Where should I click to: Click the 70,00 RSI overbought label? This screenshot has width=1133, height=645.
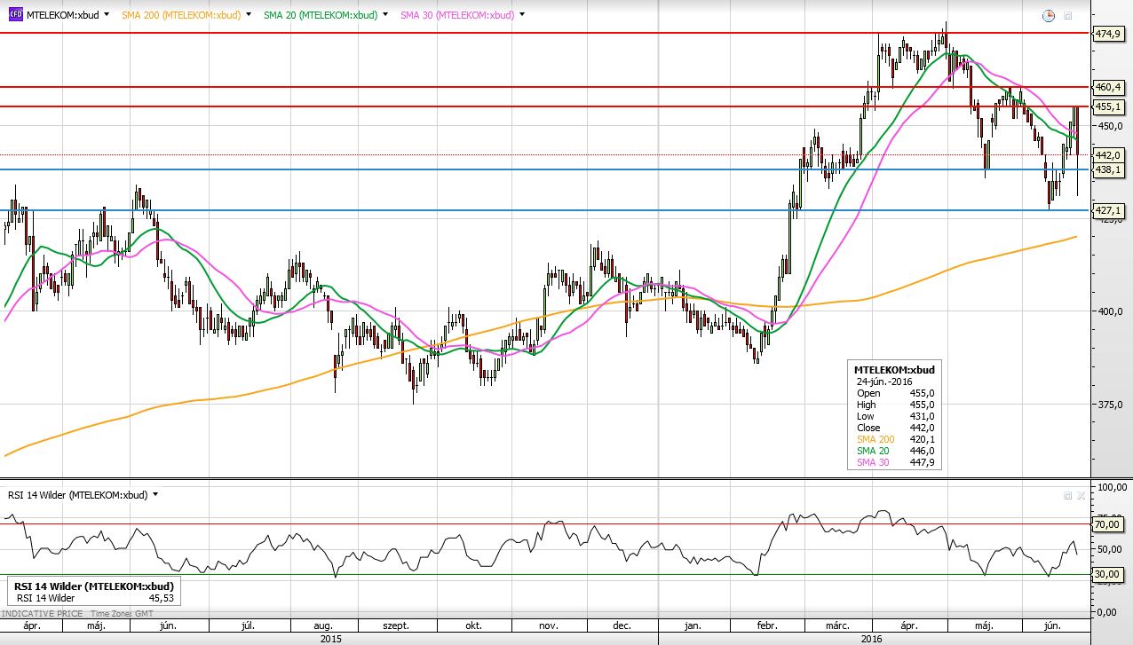point(1108,524)
